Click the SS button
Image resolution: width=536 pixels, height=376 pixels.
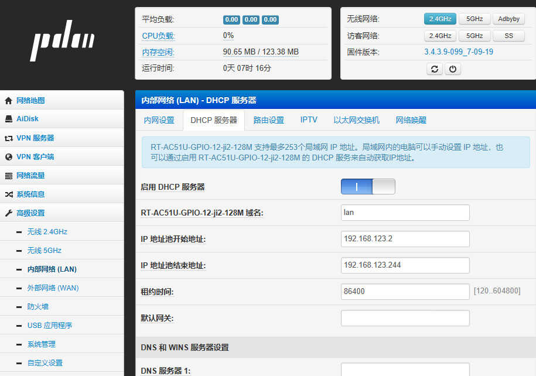pos(508,36)
